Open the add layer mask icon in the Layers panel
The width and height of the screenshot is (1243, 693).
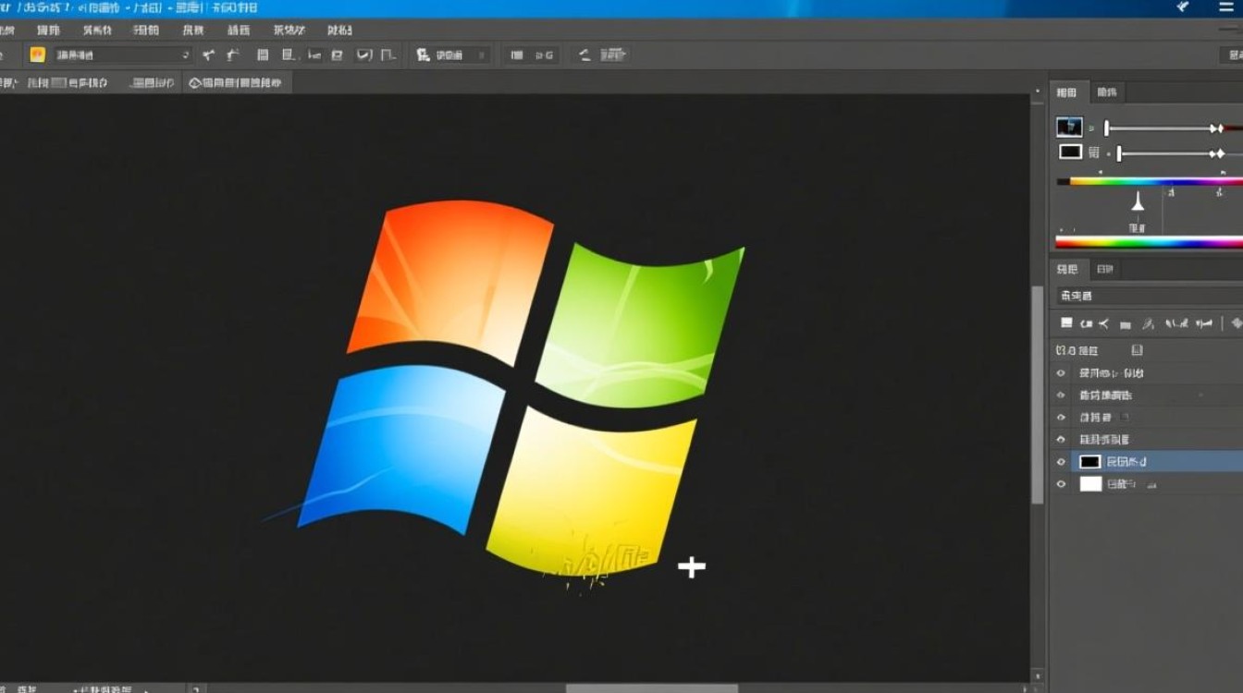click(1124, 323)
